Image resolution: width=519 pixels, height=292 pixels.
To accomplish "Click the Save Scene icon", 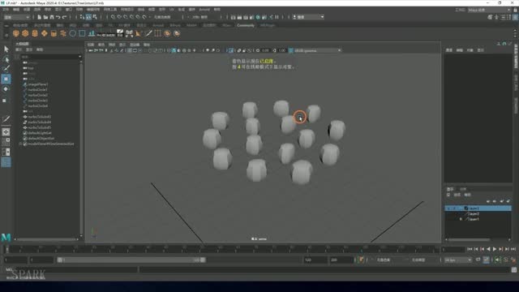I will 52,17.
